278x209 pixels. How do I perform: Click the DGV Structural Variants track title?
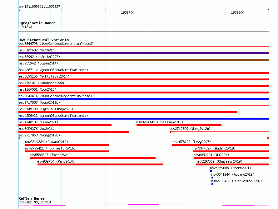pos(44,40)
